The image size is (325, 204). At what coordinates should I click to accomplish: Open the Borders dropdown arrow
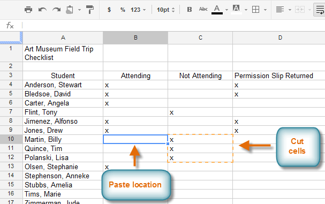point(265,10)
